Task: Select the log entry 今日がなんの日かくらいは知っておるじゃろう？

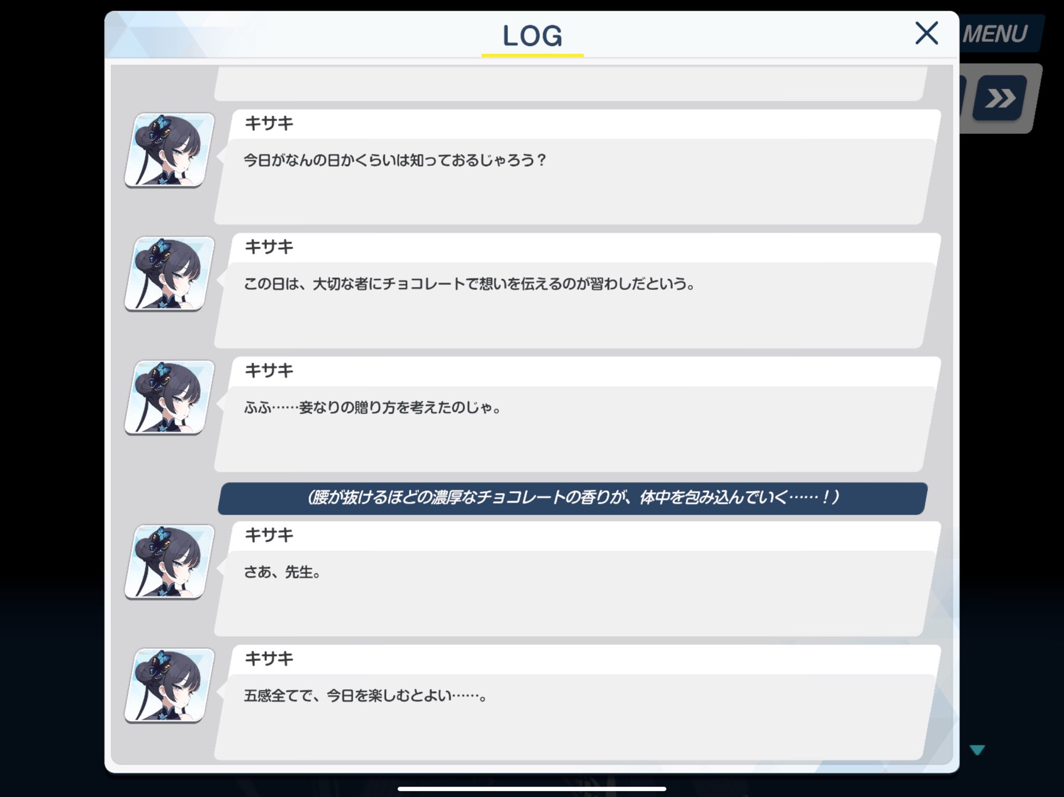Action: click(577, 167)
